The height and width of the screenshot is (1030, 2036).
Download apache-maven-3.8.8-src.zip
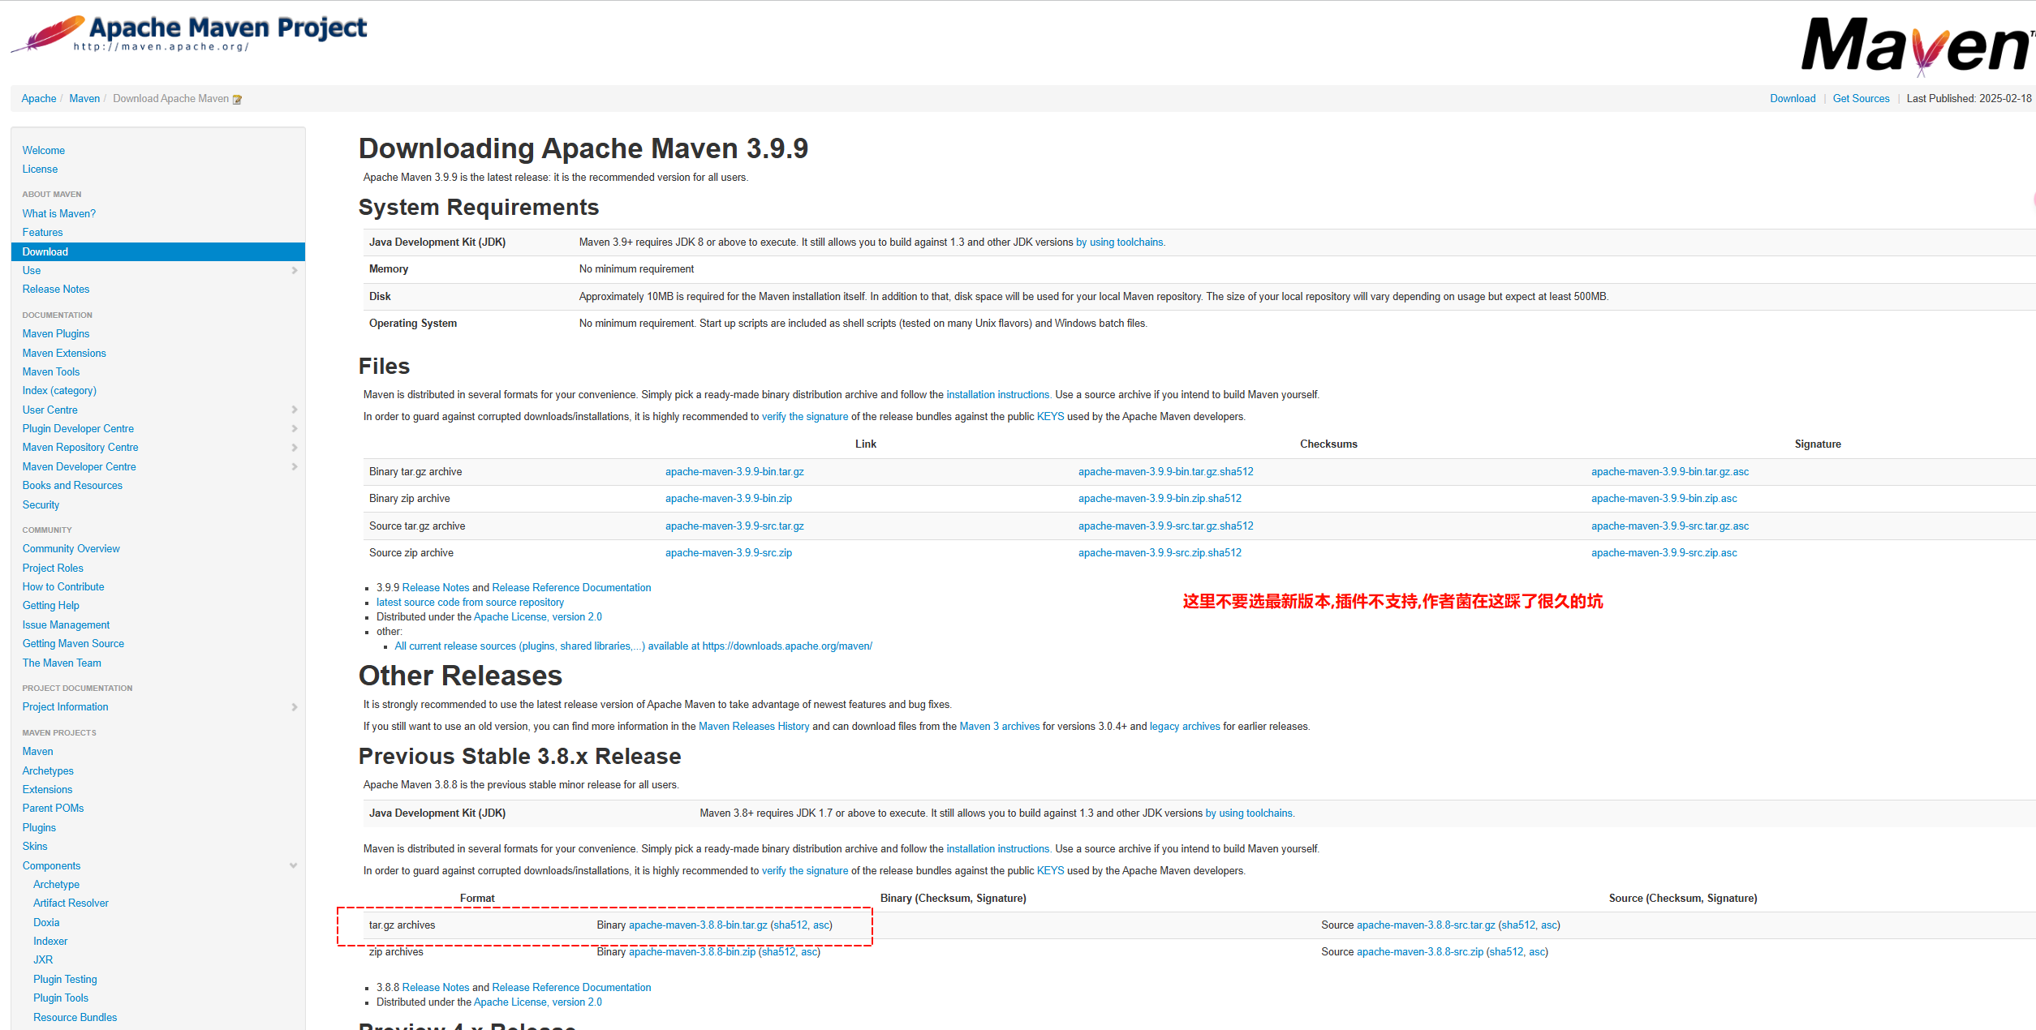click(1420, 952)
